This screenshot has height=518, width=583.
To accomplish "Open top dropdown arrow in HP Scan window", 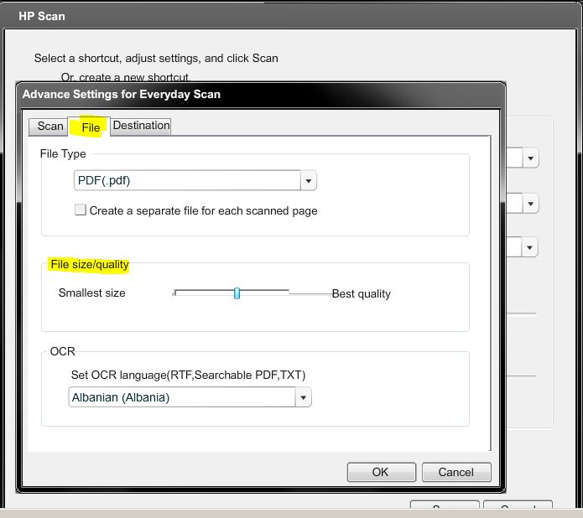I will tap(531, 158).
